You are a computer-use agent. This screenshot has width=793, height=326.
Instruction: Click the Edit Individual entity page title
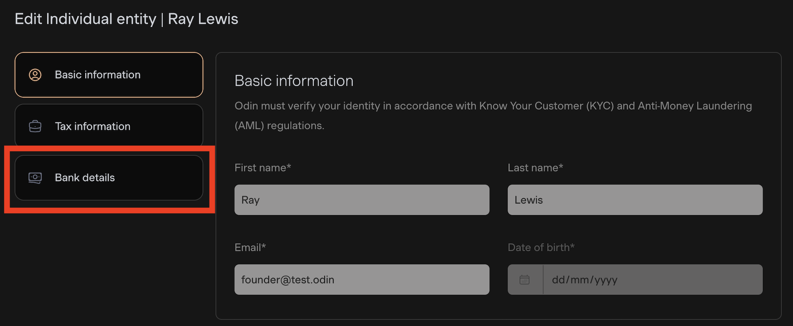click(x=126, y=19)
